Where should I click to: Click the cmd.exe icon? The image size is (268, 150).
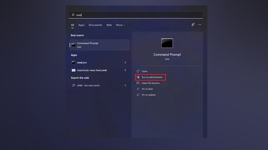coord(73,62)
